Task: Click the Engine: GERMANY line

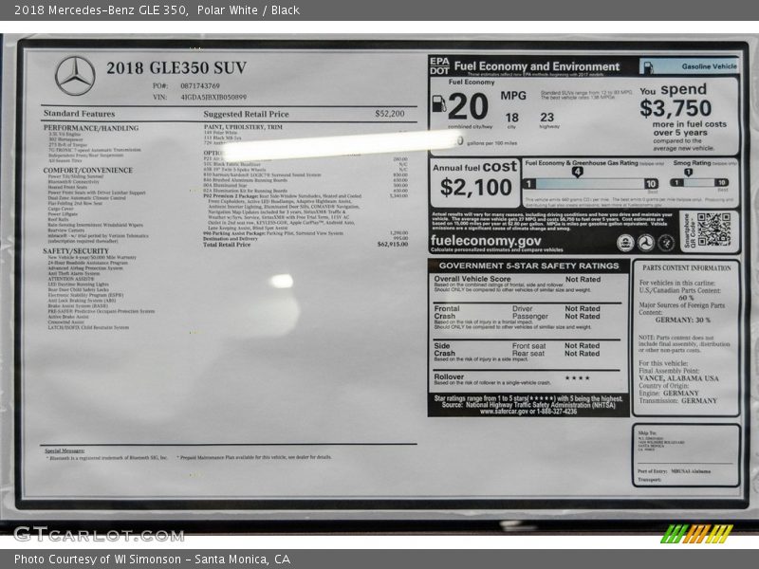Action: pos(669,394)
